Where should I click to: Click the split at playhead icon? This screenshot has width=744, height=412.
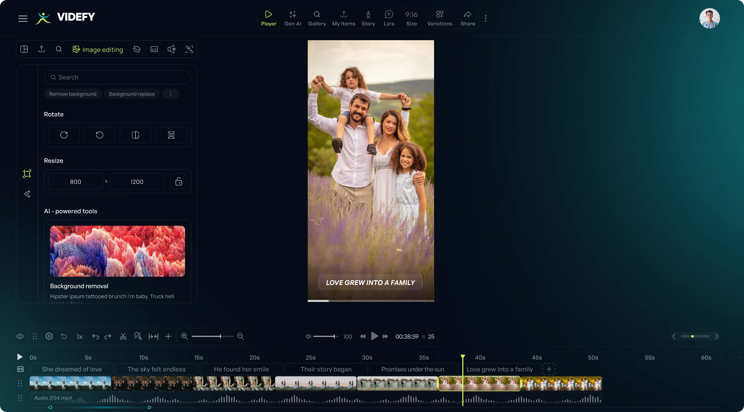pos(153,336)
